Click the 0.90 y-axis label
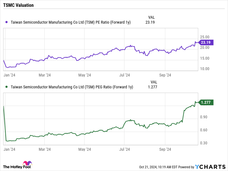228x171 pixels. pyautogui.click(x=204, y=117)
